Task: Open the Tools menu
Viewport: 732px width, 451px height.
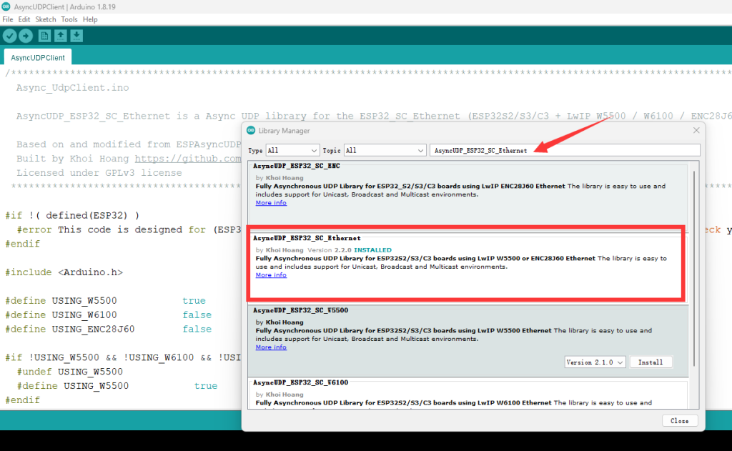Action: point(69,19)
